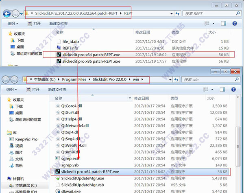Image resolution: width=244 pixels, height=193 pixels.
Task: Change view layout in win window
Action: coord(205,90)
